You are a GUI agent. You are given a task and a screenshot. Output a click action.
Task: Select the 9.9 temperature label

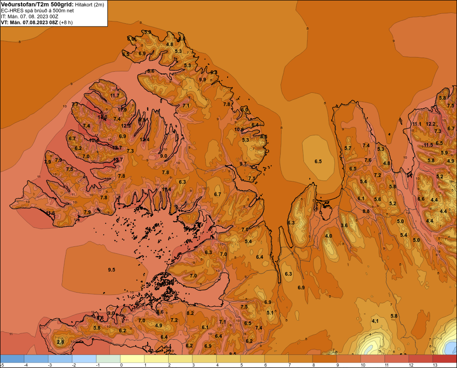[202, 80]
